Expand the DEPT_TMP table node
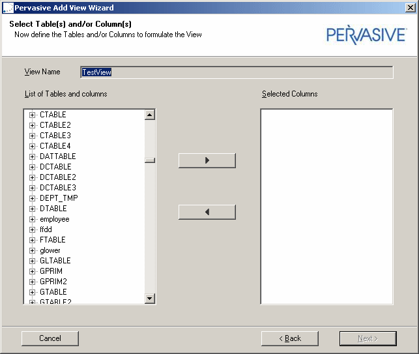 click(x=32, y=198)
